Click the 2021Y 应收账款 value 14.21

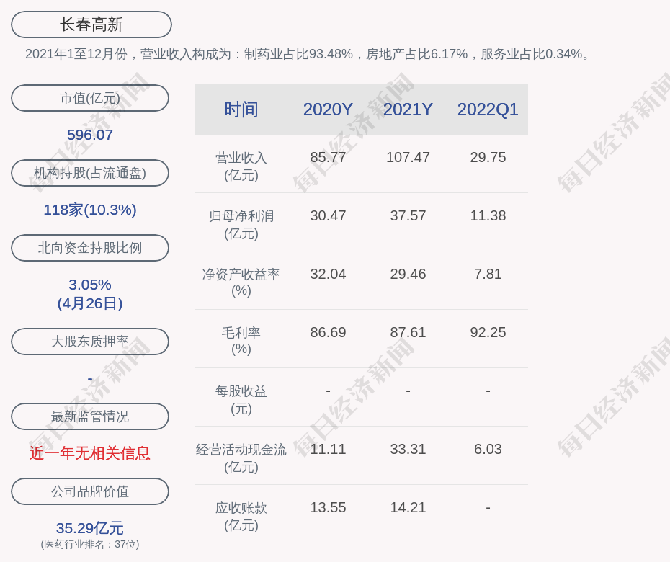(408, 507)
